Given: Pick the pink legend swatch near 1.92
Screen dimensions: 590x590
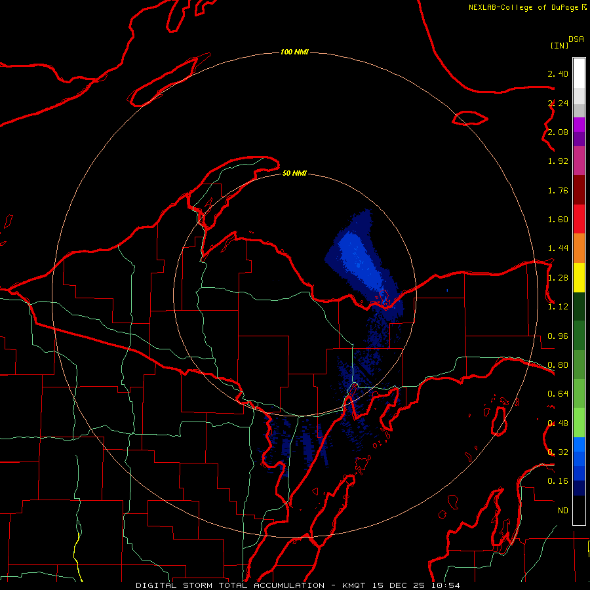Looking at the screenshot, I should pos(579,161).
